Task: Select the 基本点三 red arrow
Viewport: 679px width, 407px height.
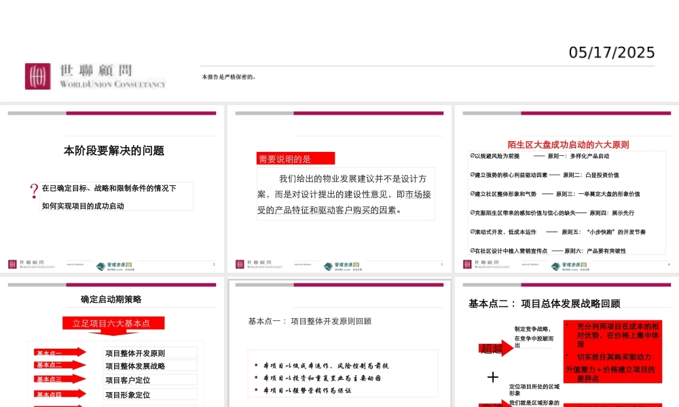Action: click(x=60, y=379)
